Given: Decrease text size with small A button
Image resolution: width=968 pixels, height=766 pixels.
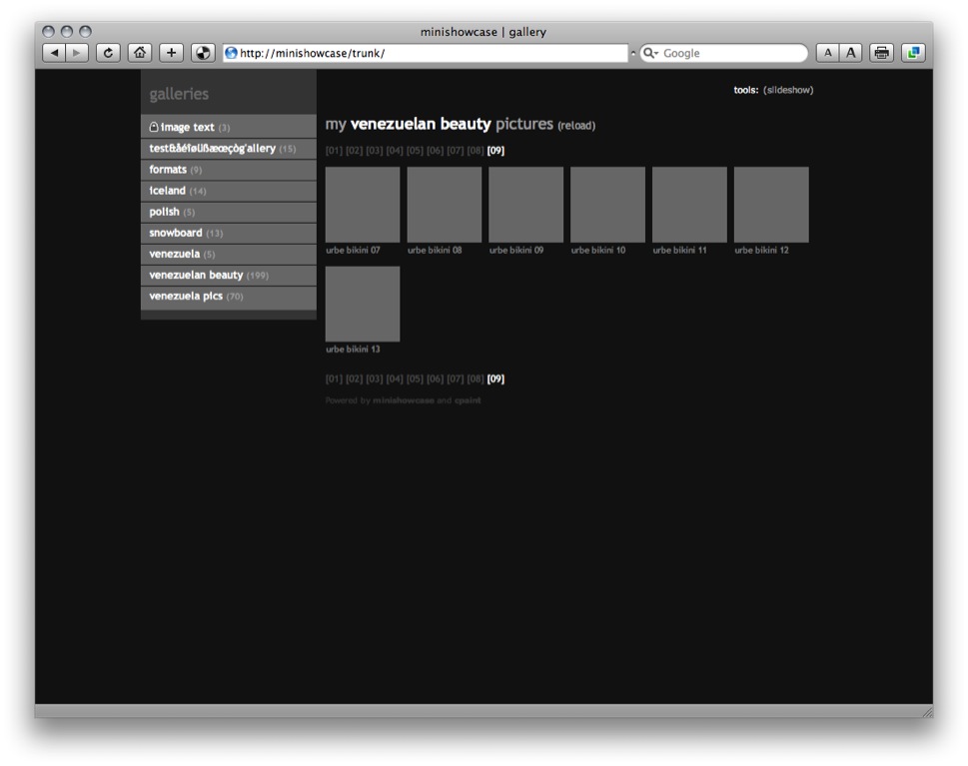Looking at the screenshot, I should point(828,53).
